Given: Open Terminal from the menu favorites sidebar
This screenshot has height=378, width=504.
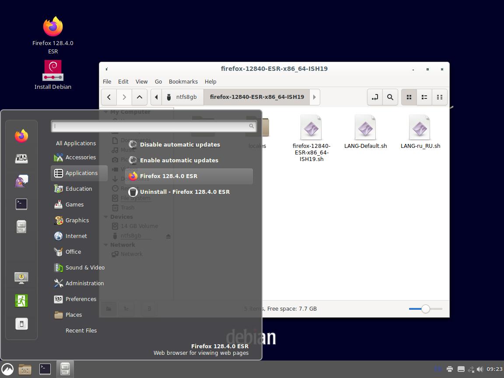Looking at the screenshot, I should click(21, 204).
